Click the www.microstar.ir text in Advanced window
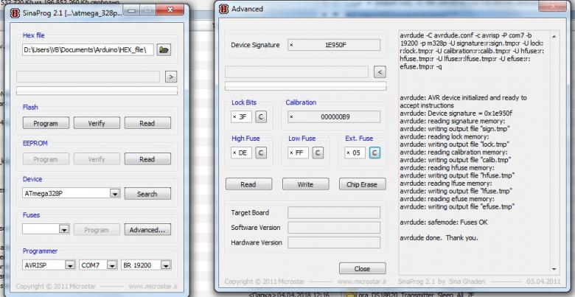 click(361, 282)
